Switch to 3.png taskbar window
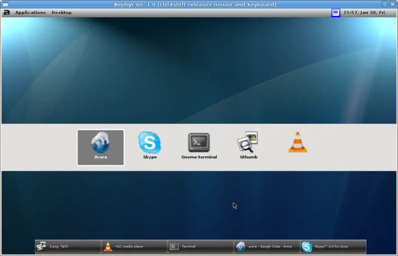The height and width of the screenshot is (256, 398). coord(68,247)
